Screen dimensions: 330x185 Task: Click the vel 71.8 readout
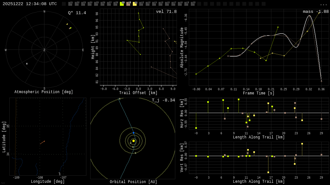(x=166, y=12)
